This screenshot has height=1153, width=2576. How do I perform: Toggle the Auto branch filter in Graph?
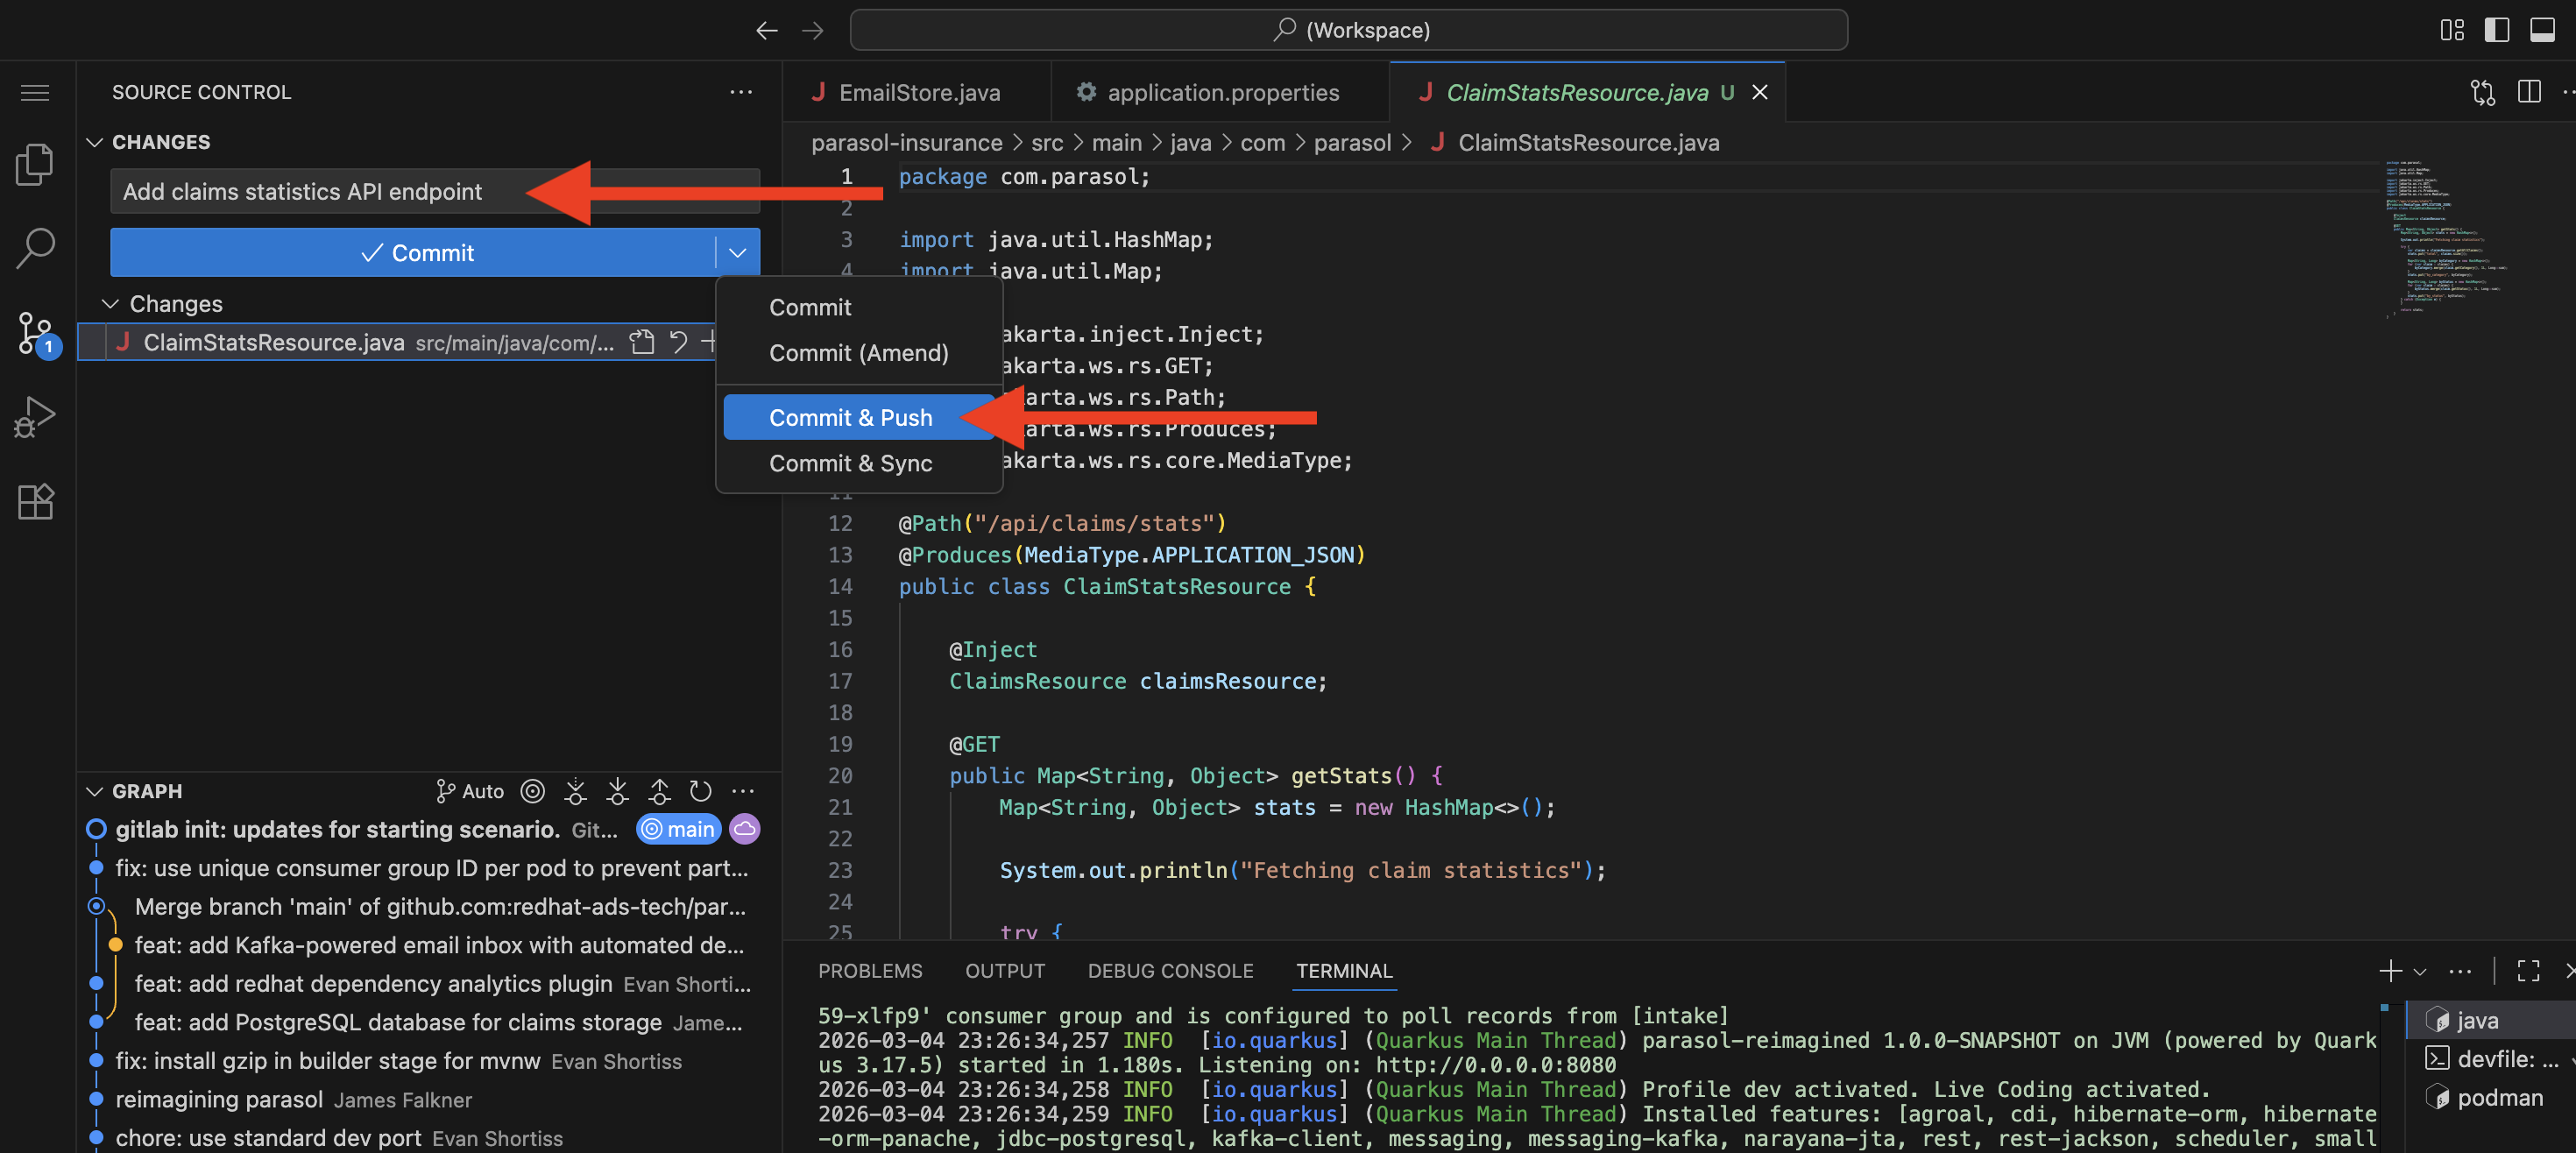pos(470,791)
